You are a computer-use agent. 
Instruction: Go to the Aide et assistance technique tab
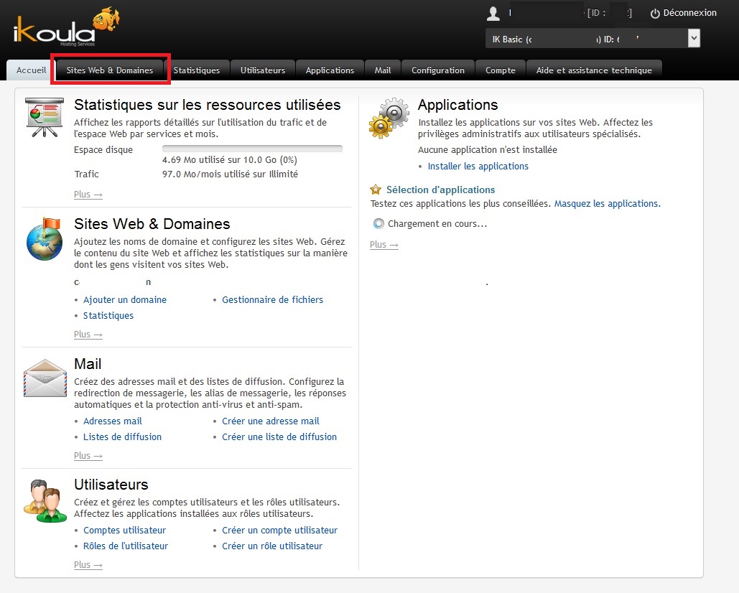pos(594,70)
